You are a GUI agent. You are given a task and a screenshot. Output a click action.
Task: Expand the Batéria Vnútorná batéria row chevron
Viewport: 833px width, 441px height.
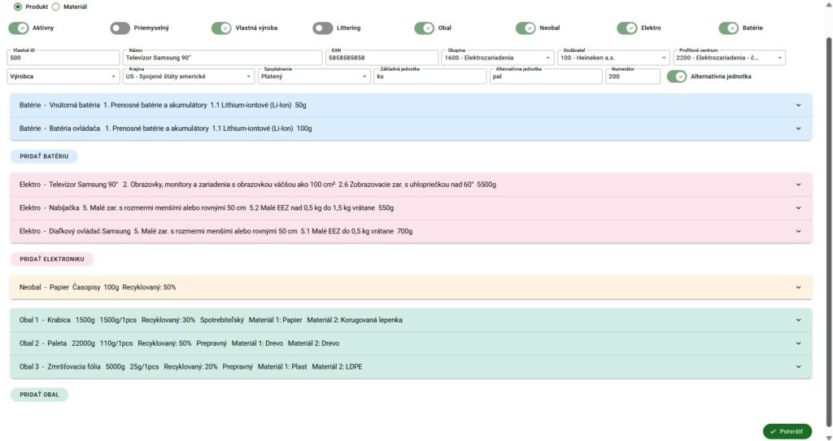coord(798,105)
